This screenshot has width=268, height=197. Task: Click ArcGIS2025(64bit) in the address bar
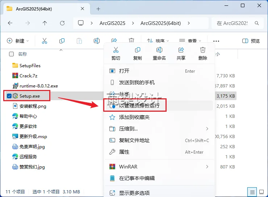[160, 23]
